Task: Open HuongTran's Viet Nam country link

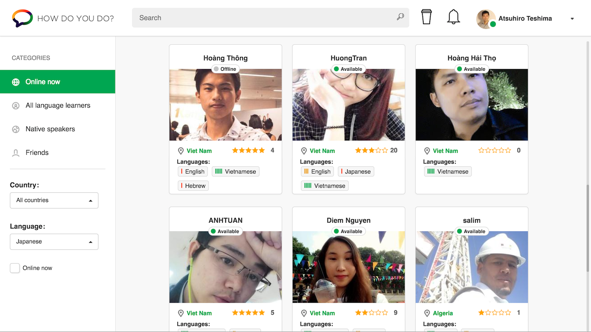Action: coord(322,151)
